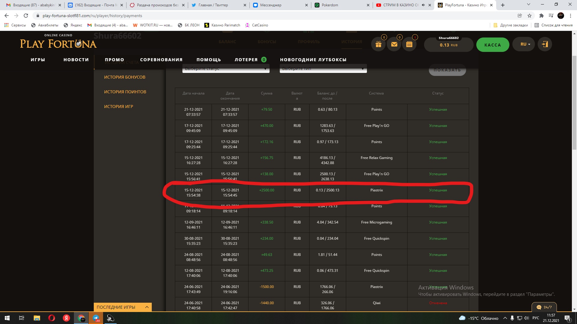The height and width of the screenshot is (324, 577).
Task: Click Free Microgaming system cell
Action: [377, 222]
